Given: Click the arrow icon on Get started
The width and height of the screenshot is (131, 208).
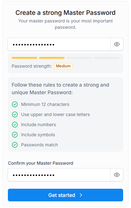Looking at the screenshot, I should point(81,195).
